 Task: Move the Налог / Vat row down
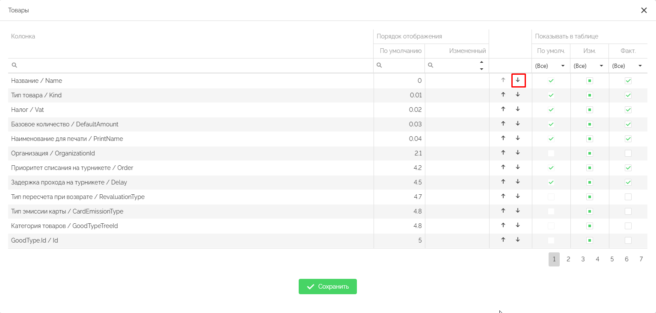(x=518, y=109)
